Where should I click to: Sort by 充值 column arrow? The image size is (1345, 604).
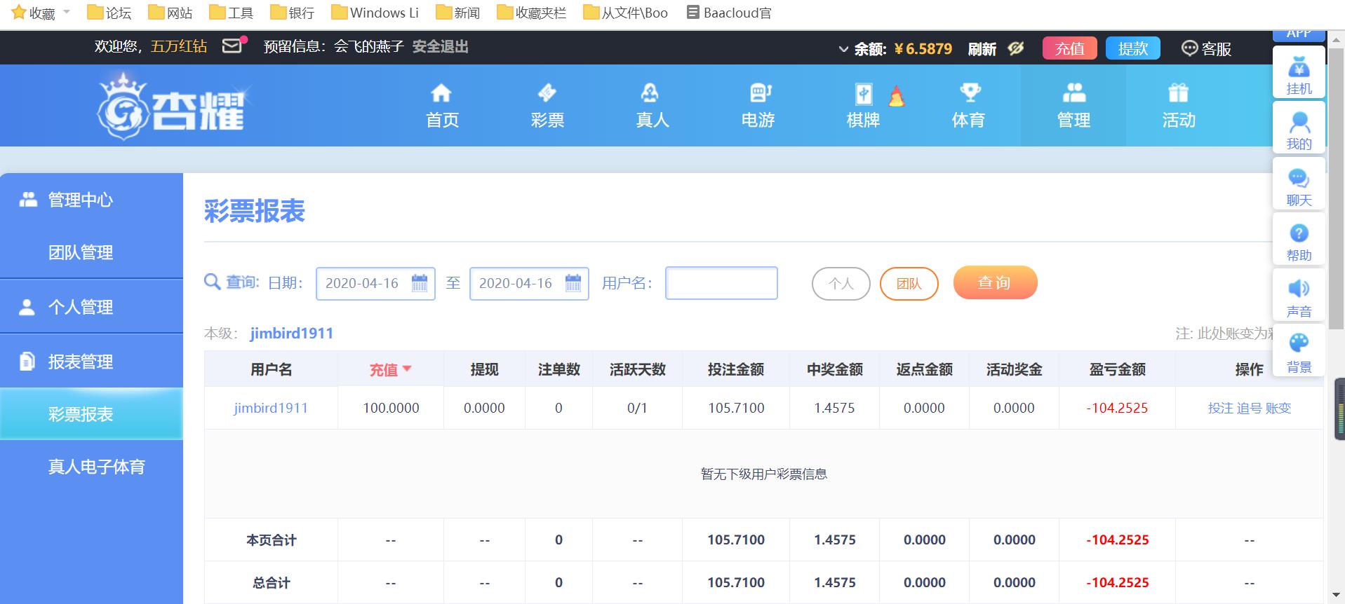407,369
